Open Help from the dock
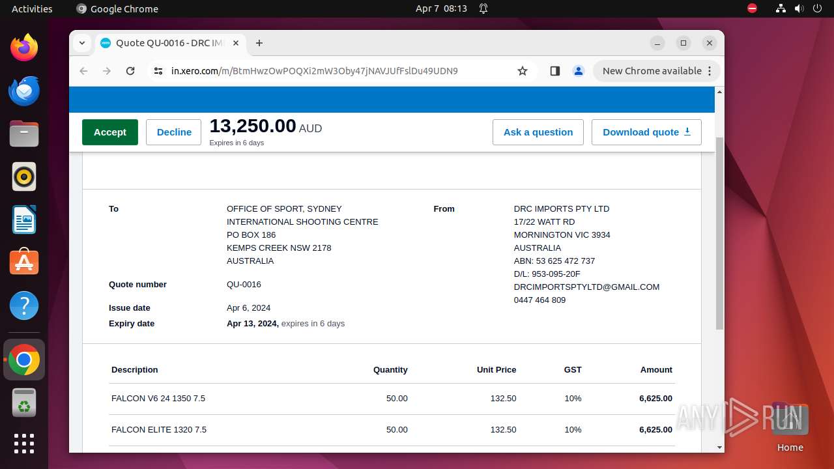Screen dimensions: 834x469 (24, 306)
